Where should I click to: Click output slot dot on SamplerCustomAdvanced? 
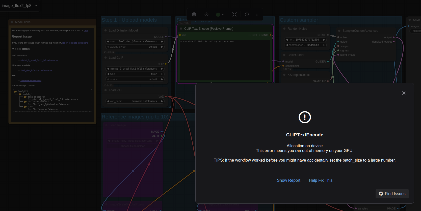click(394, 37)
